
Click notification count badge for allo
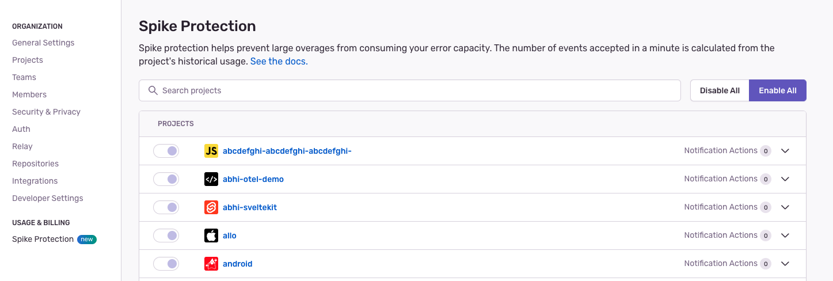point(766,236)
